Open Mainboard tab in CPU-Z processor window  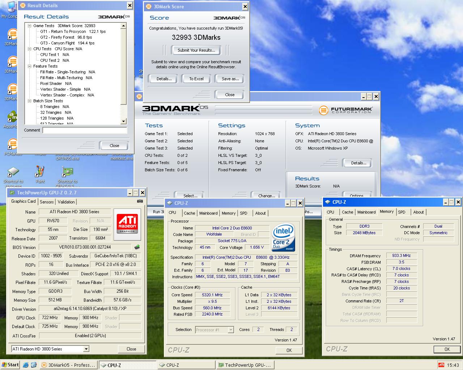point(209,213)
